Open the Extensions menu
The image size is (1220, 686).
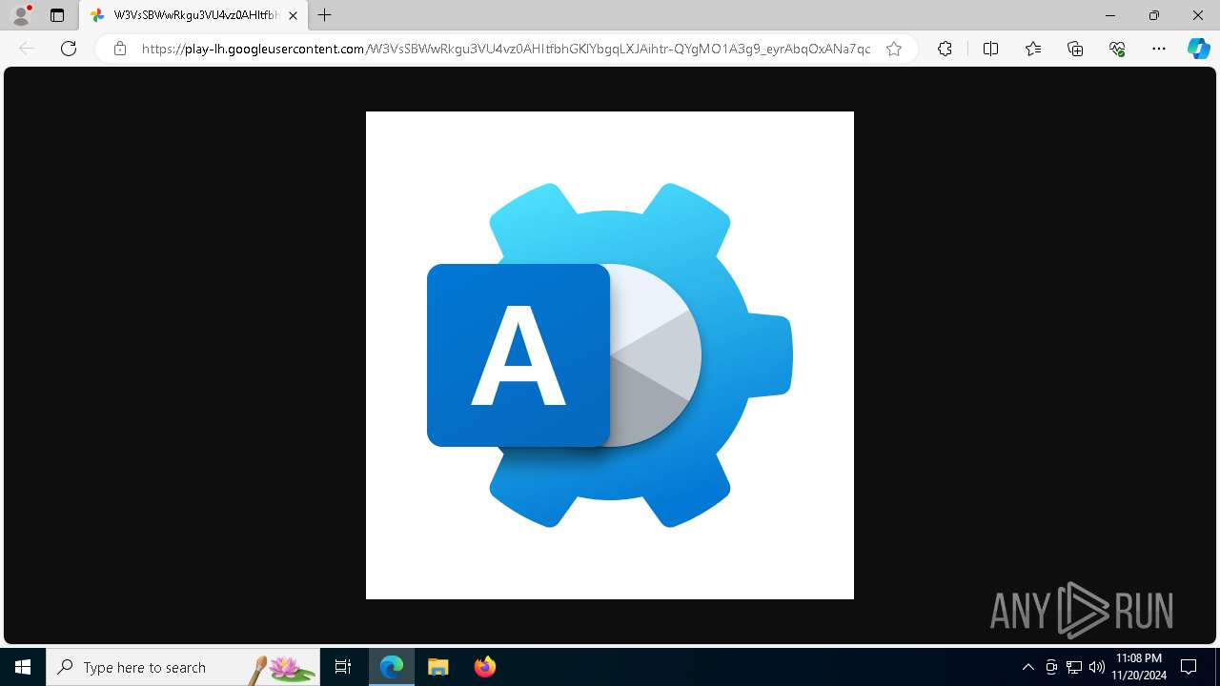(945, 49)
